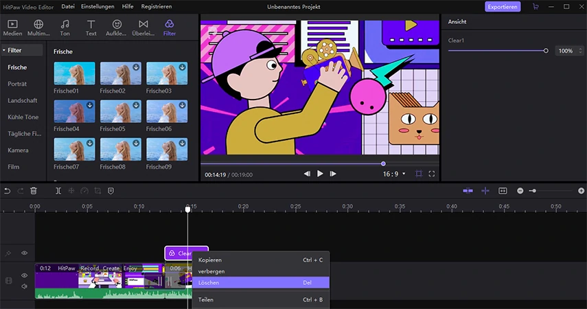Select the Porträt filter category
Screen dimensions: 587x309
click(x=17, y=84)
